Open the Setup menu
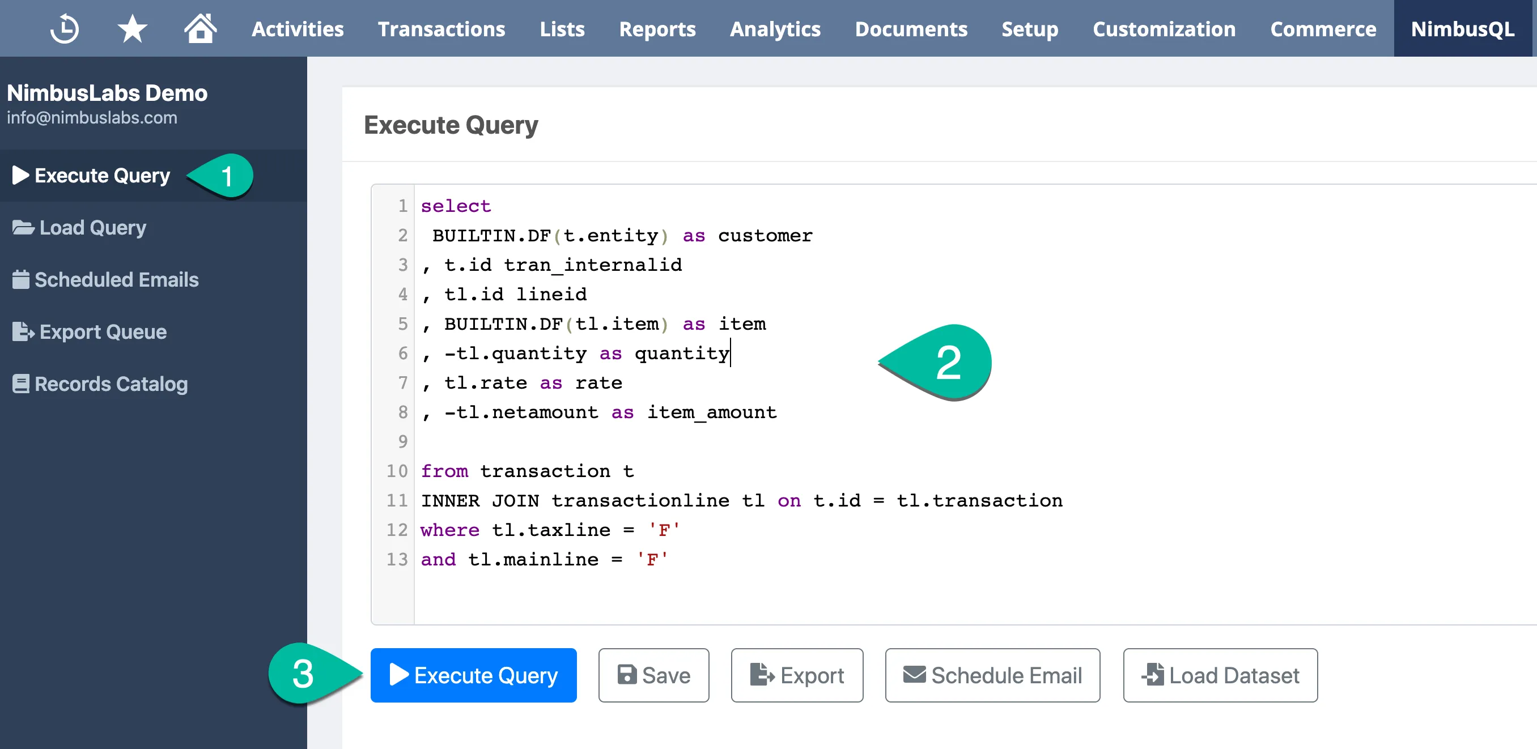 point(1030,29)
